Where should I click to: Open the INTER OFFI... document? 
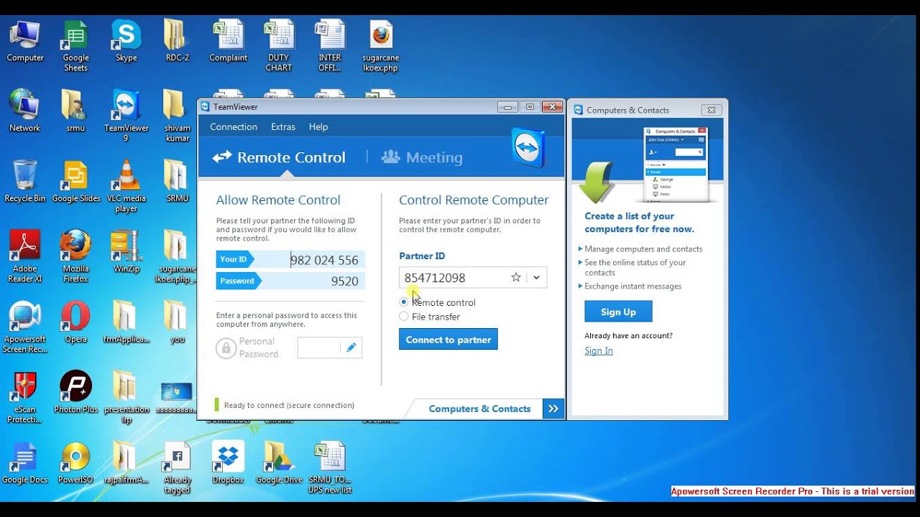tap(330, 46)
